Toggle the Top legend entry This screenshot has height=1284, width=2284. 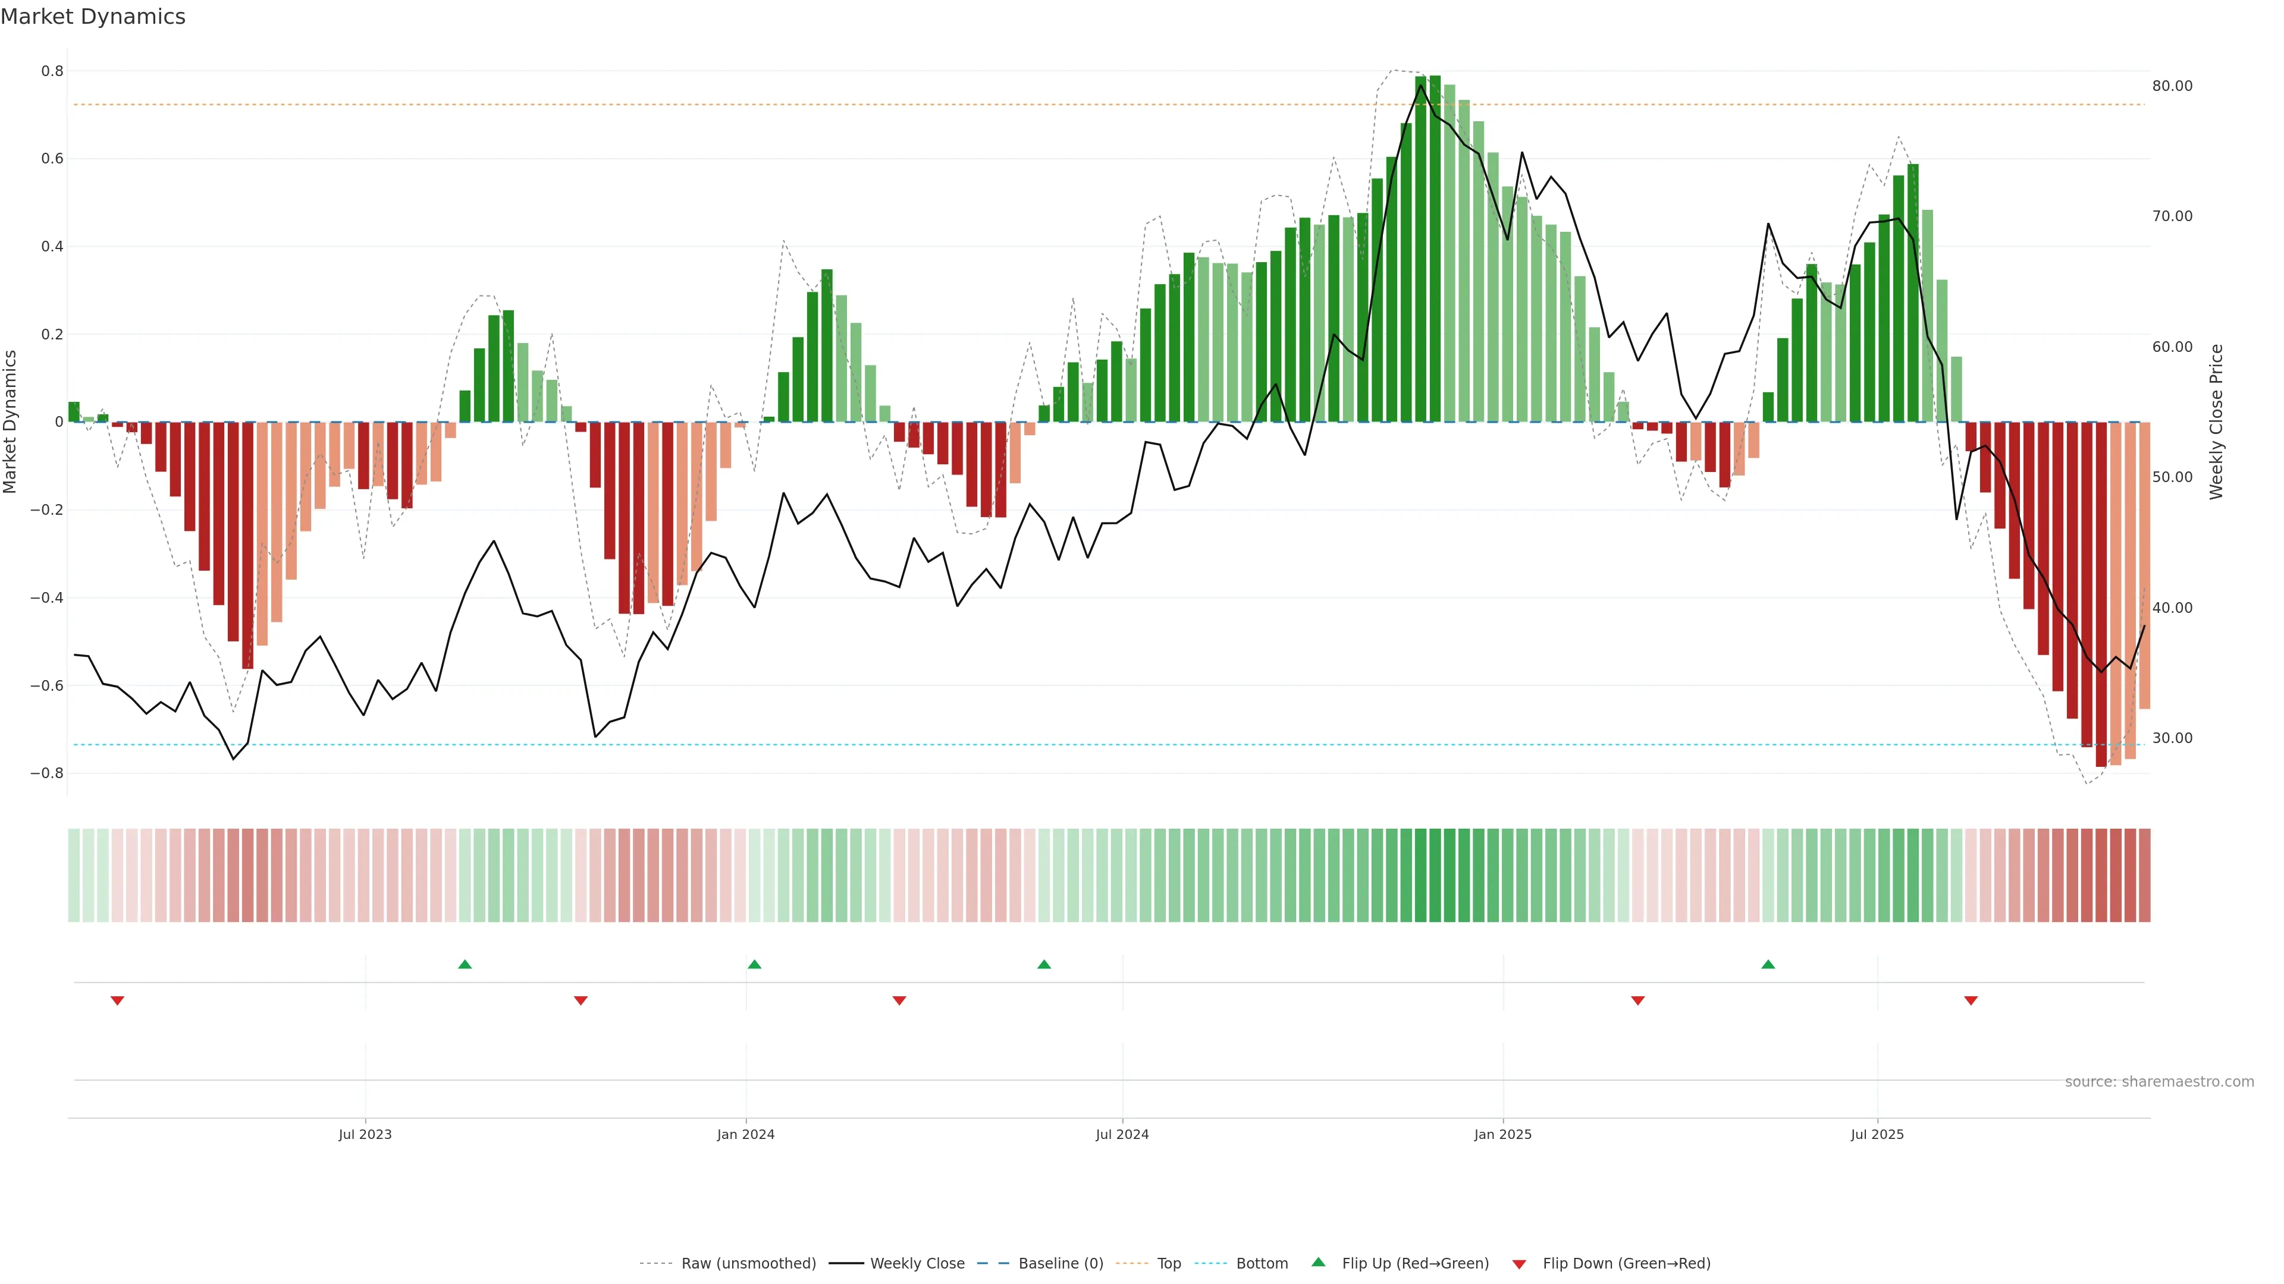pos(1169,1264)
